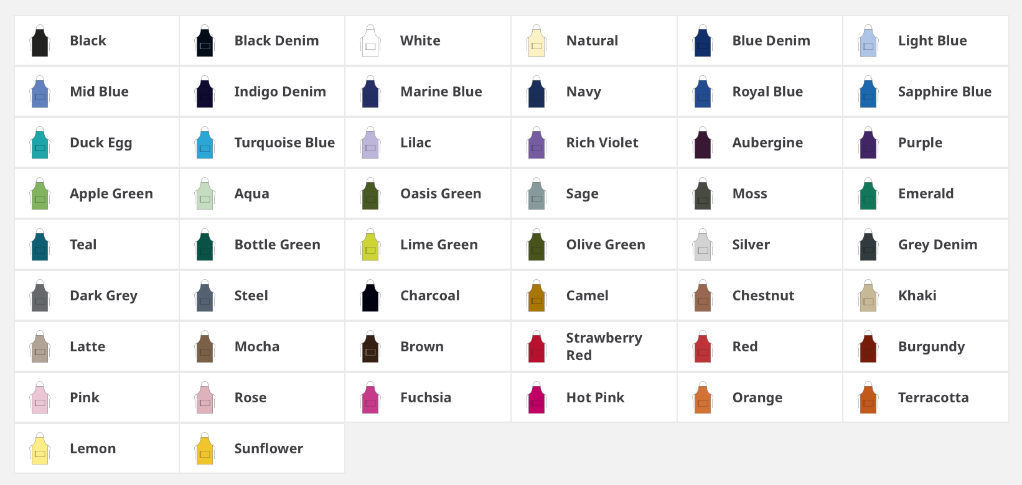Pick the Terracotta apron thumbnail
The image size is (1022, 485).
pos(868,397)
